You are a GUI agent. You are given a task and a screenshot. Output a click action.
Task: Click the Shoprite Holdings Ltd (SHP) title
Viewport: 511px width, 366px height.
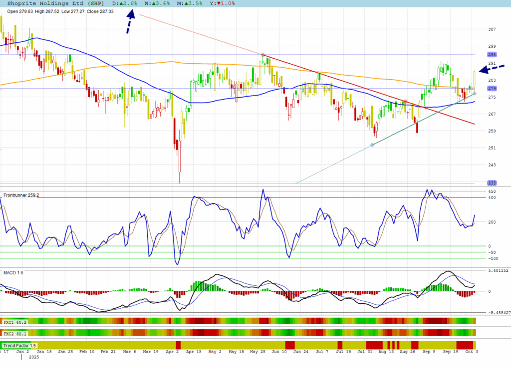pyautogui.click(x=55, y=3)
